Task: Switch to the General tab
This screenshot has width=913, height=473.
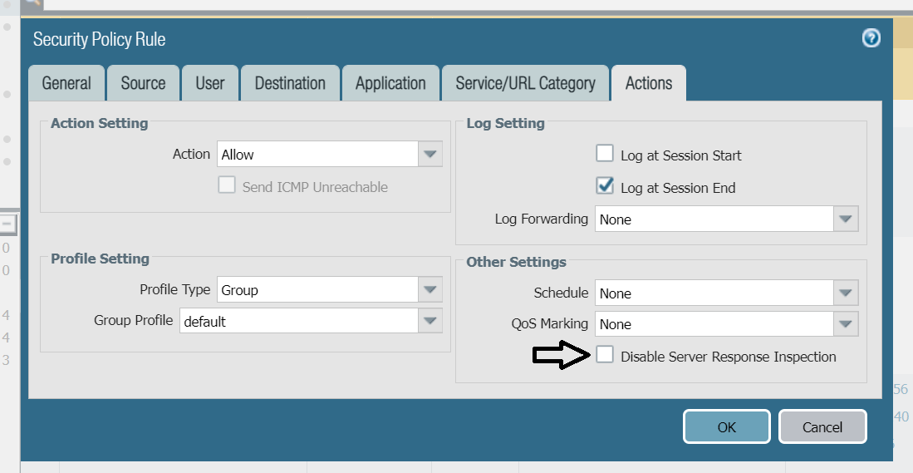Action: (66, 83)
